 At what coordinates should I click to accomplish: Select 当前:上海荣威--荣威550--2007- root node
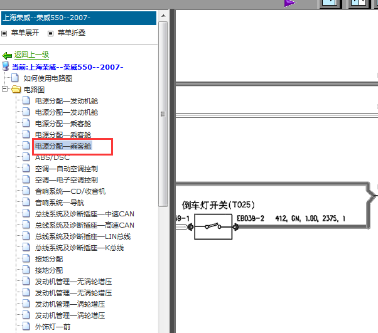point(68,67)
